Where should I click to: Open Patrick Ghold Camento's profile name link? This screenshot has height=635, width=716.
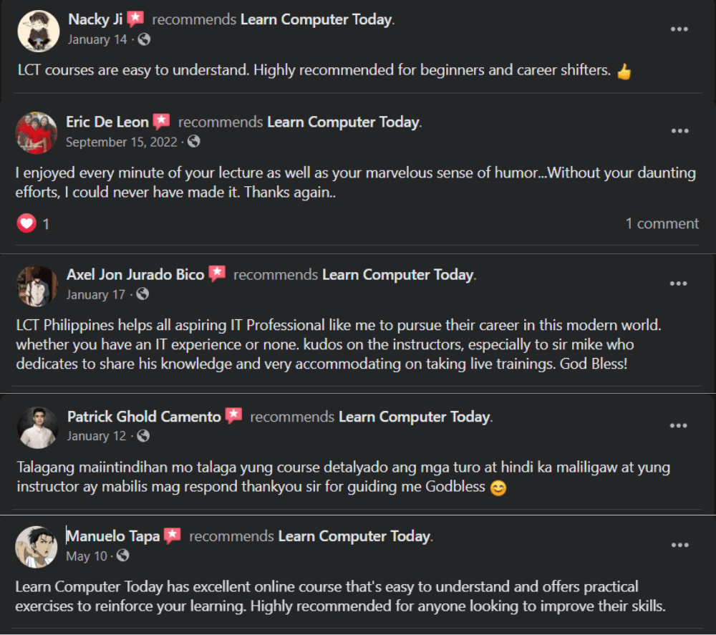click(x=144, y=417)
